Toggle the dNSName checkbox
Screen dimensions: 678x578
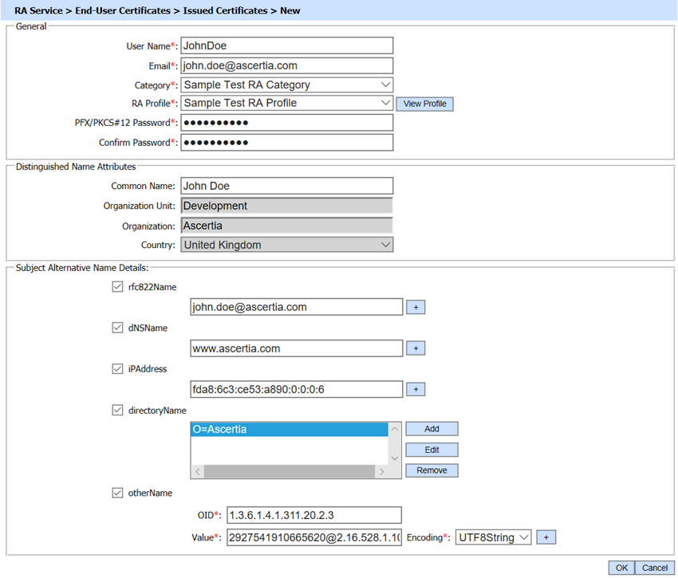(x=118, y=328)
